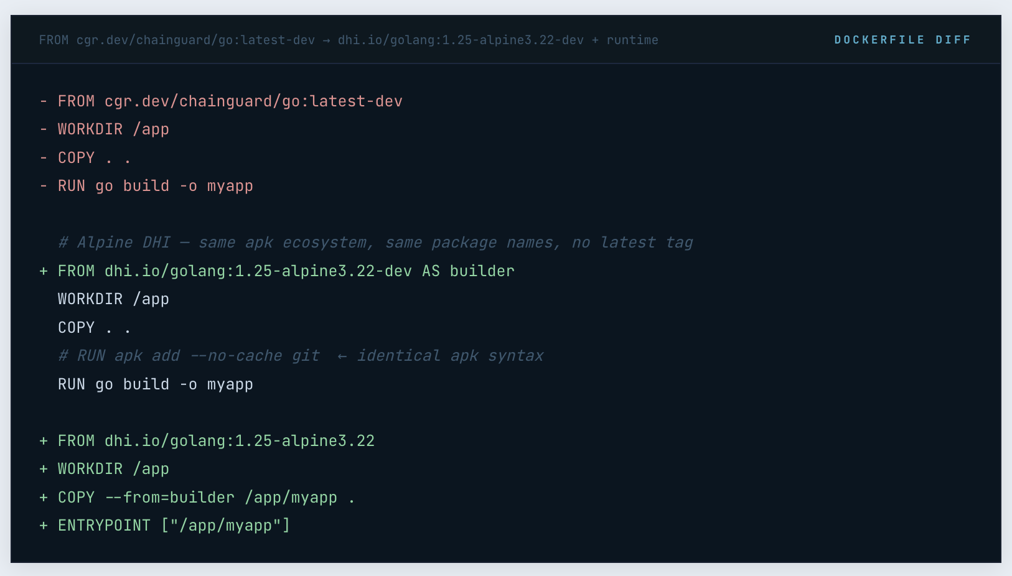Click the red removed "WORKDIR /app" line

(113, 129)
